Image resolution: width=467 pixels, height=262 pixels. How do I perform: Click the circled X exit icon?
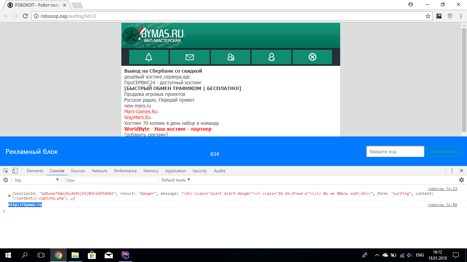tap(312, 57)
